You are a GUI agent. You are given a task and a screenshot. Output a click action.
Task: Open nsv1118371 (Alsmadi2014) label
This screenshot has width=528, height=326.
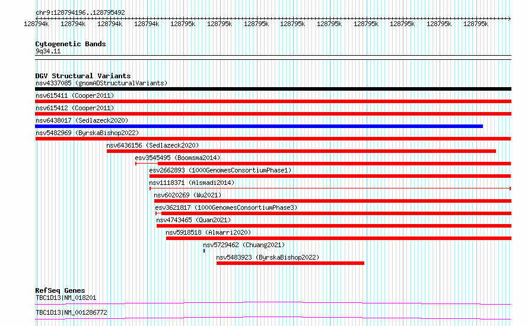point(192,183)
